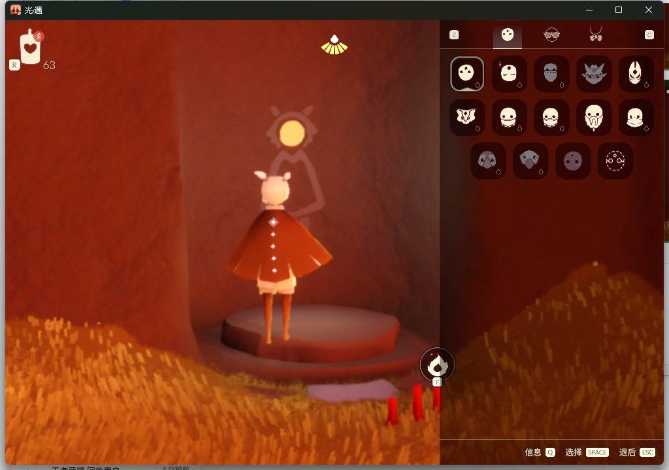Click the R key hint badge
This screenshot has height=470, width=669.
14,65
